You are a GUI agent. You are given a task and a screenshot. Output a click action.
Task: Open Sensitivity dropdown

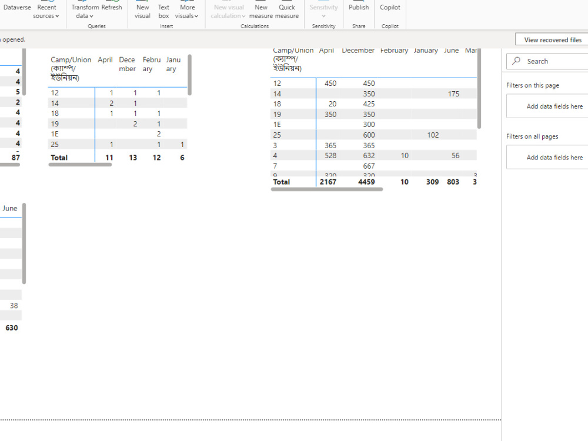(323, 11)
